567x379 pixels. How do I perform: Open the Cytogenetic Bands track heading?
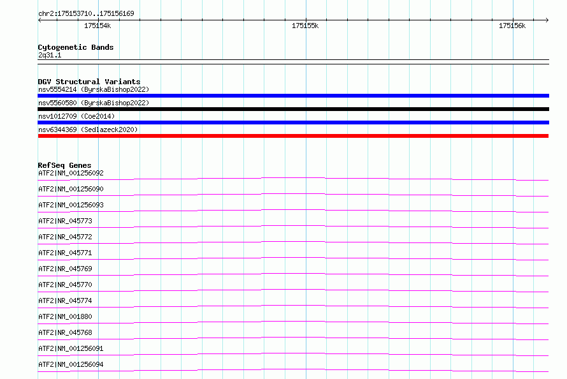tap(76, 47)
